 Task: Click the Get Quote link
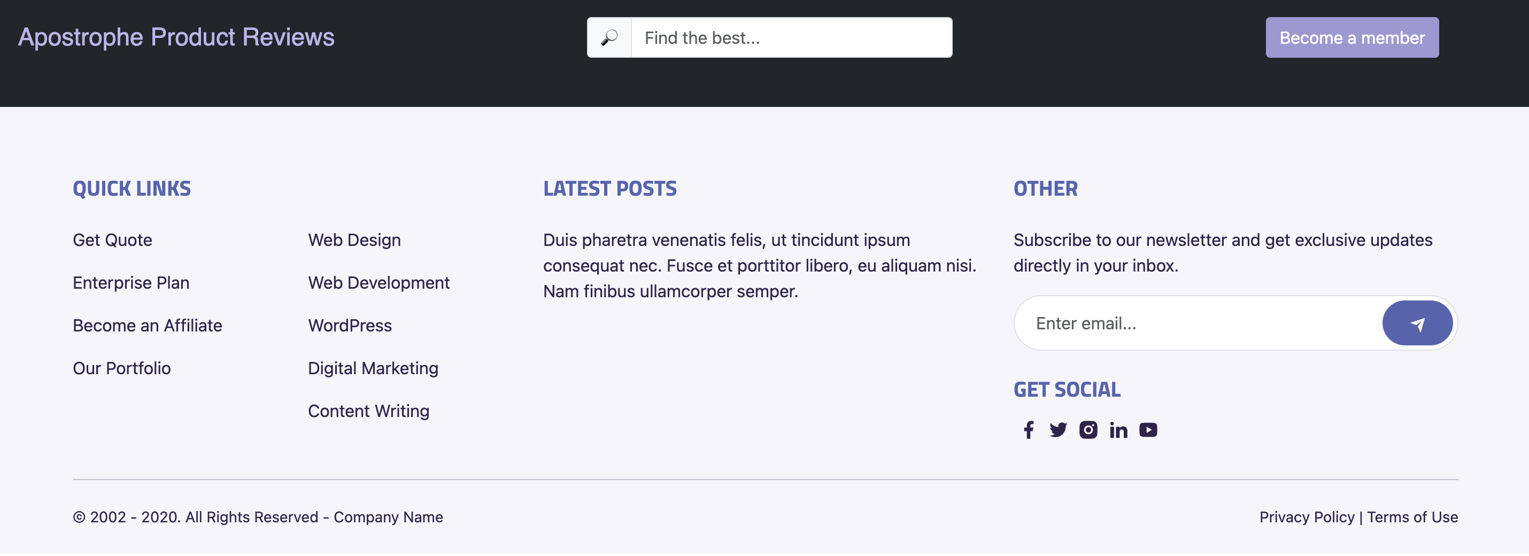click(x=112, y=240)
